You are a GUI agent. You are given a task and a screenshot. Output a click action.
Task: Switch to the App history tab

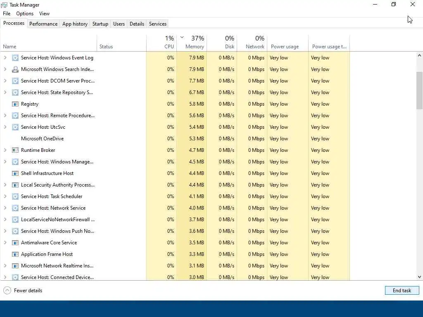click(75, 24)
